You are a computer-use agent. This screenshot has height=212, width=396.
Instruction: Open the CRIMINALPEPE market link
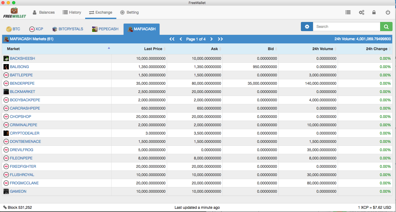pos(24,125)
